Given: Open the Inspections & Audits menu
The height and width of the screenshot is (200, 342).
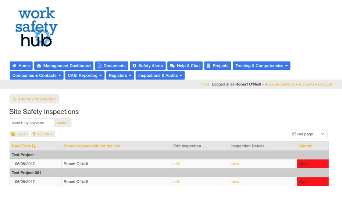Looking at the screenshot, I should coord(160,76).
